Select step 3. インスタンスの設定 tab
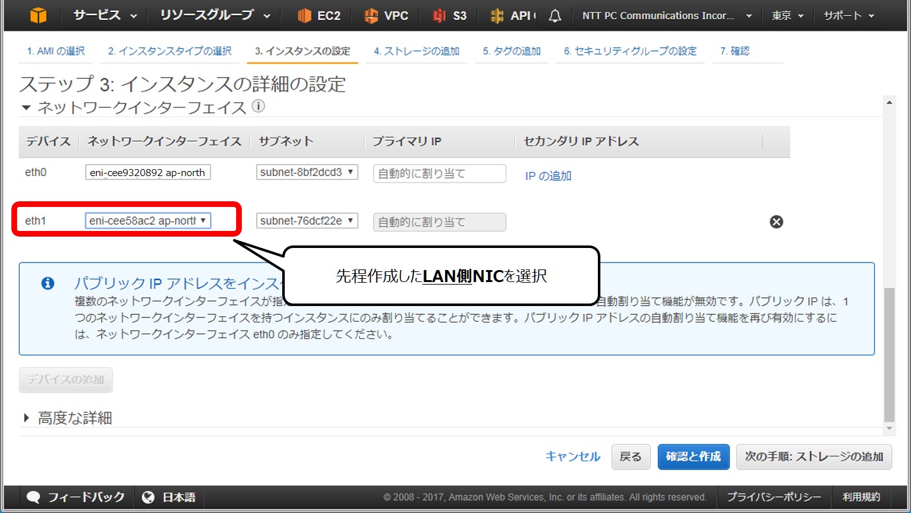 click(x=302, y=51)
